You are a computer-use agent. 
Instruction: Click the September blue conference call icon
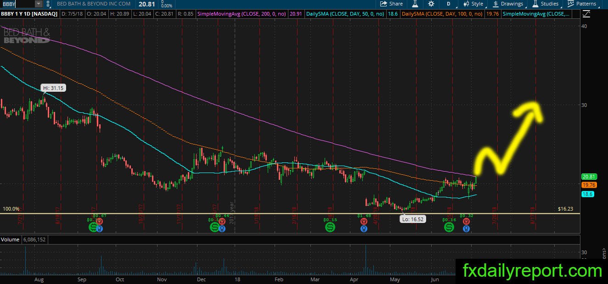tap(100, 228)
